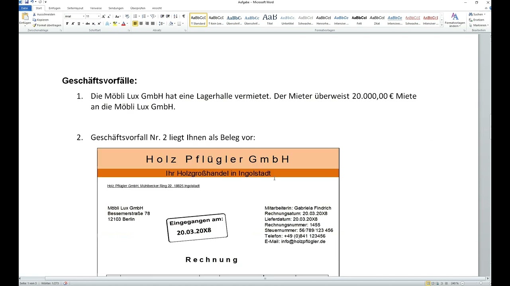Viewport: 510px width, 286px height.
Task: Switch to the Einfügen ribbon tab
Action: coord(55,8)
